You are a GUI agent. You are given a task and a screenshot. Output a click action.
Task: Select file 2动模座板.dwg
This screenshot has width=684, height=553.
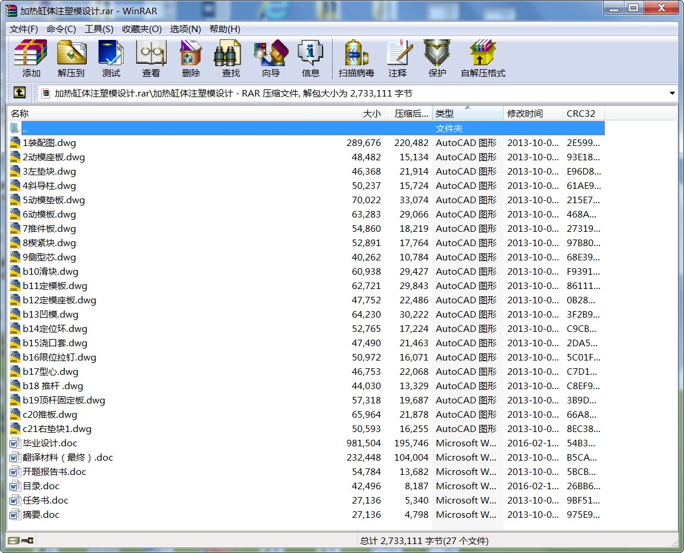(x=54, y=157)
